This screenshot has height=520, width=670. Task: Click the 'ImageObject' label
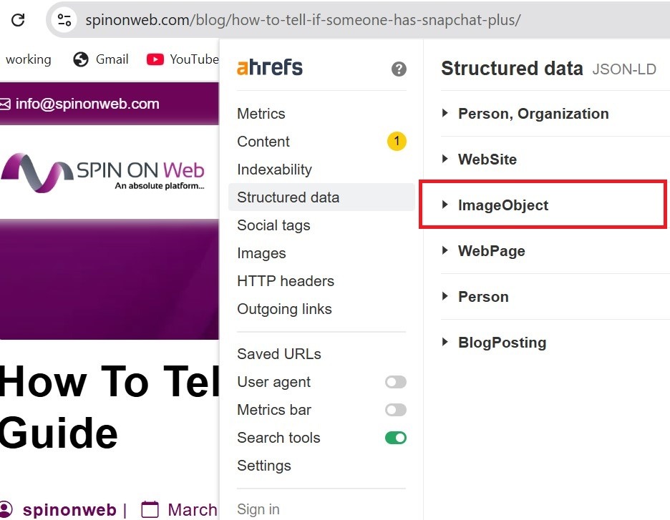[503, 205]
